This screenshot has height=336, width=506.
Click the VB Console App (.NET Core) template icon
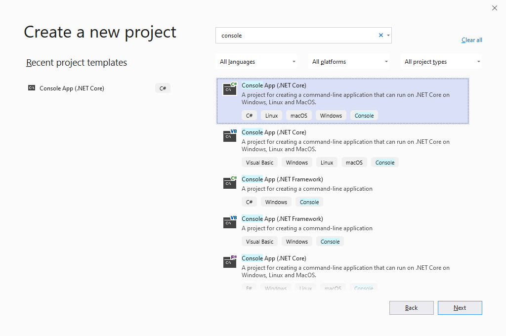(x=230, y=135)
